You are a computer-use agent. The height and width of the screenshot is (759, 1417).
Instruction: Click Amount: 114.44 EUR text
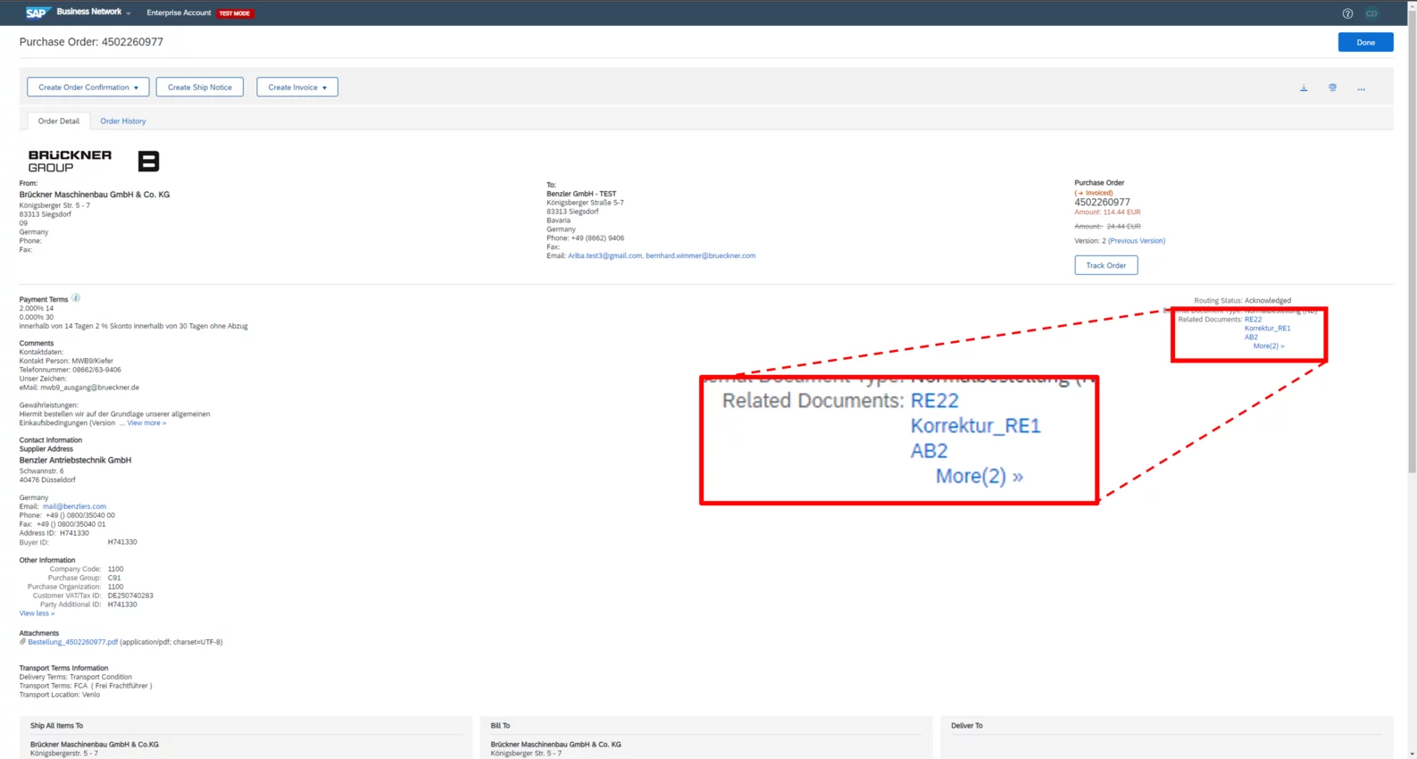(1107, 213)
